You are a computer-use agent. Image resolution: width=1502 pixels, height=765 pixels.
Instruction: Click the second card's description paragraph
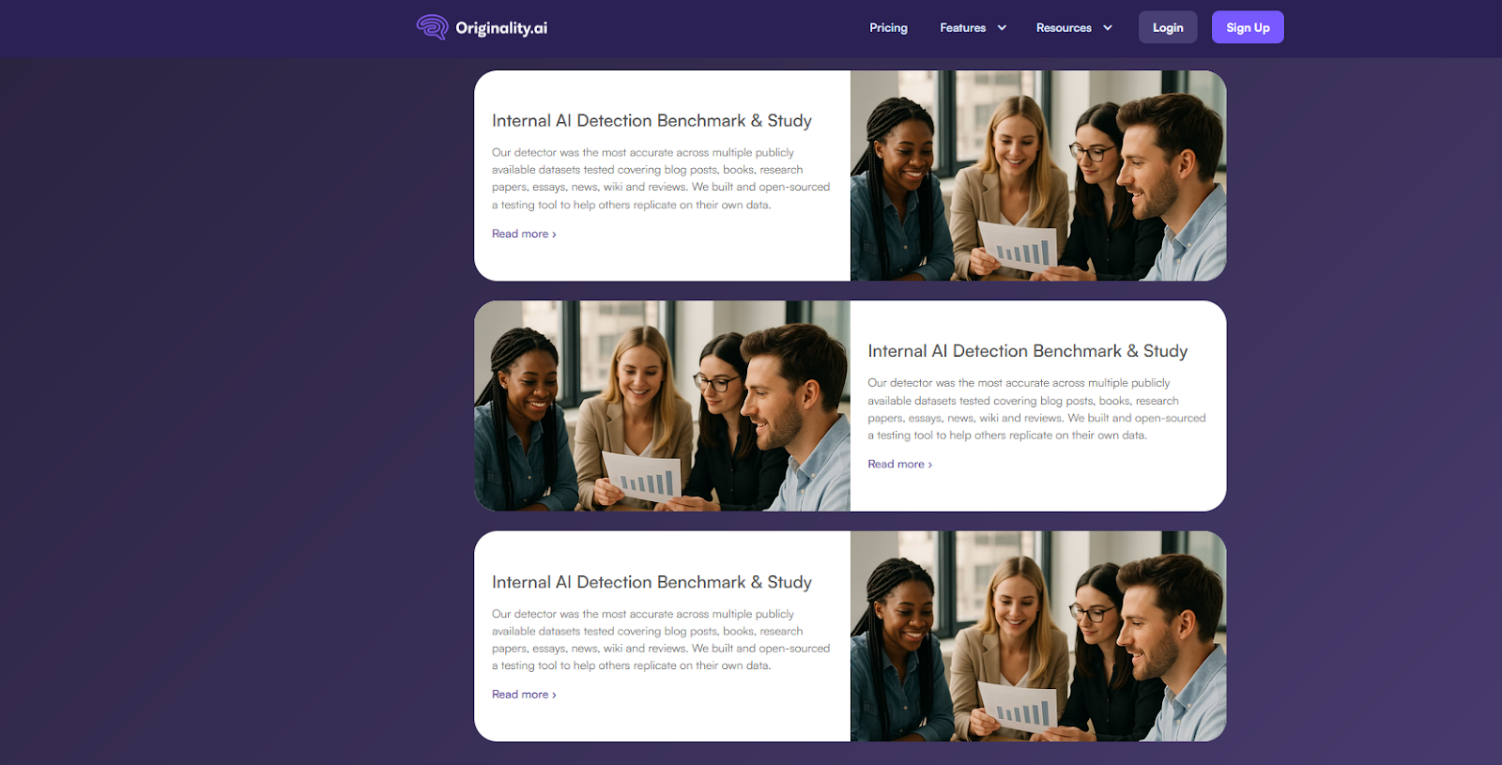pyautogui.click(x=1036, y=409)
